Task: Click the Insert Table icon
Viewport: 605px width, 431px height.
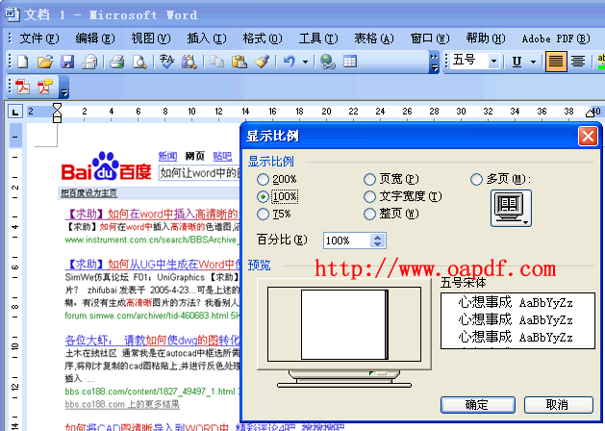Action: tap(350, 62)
